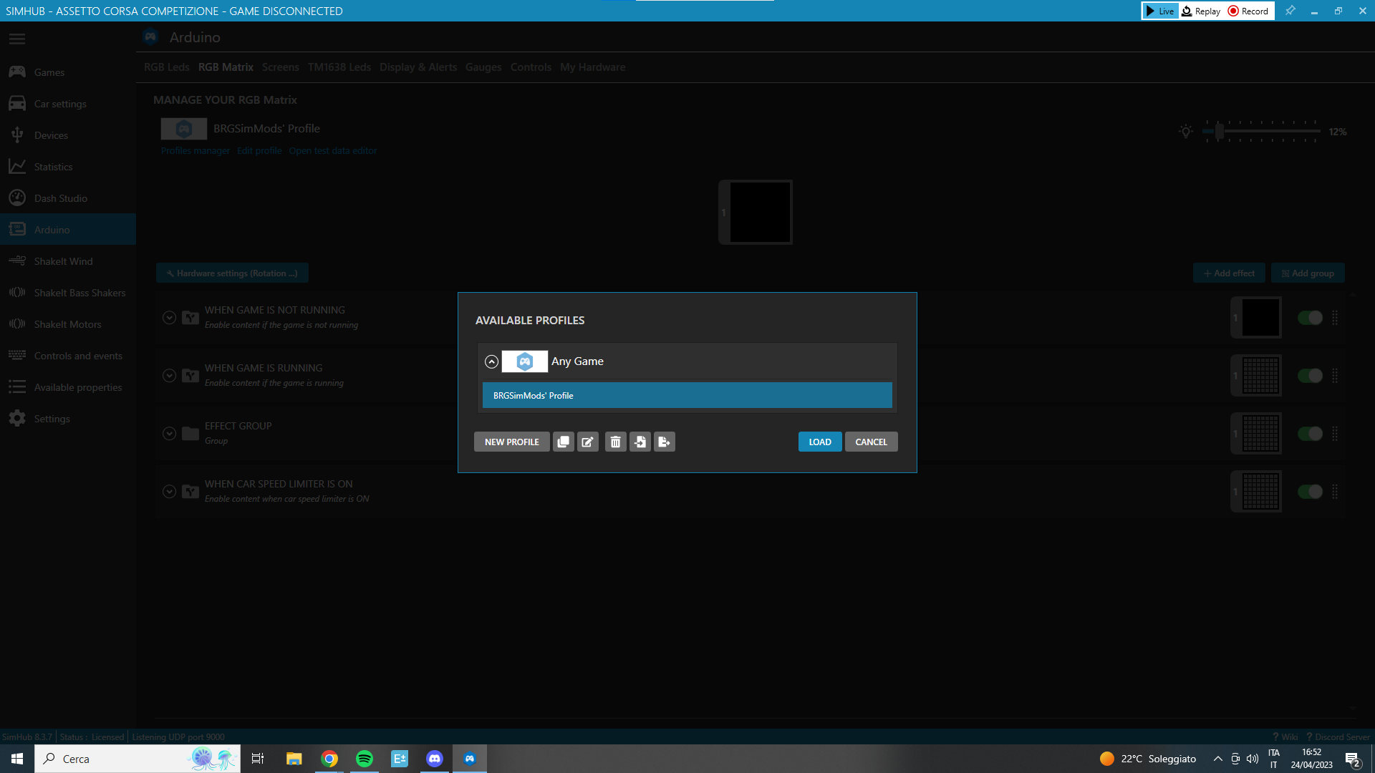Switch to Screens tab
The height and width of the screenshot is (773, 1375).
(x=280, y=67)
